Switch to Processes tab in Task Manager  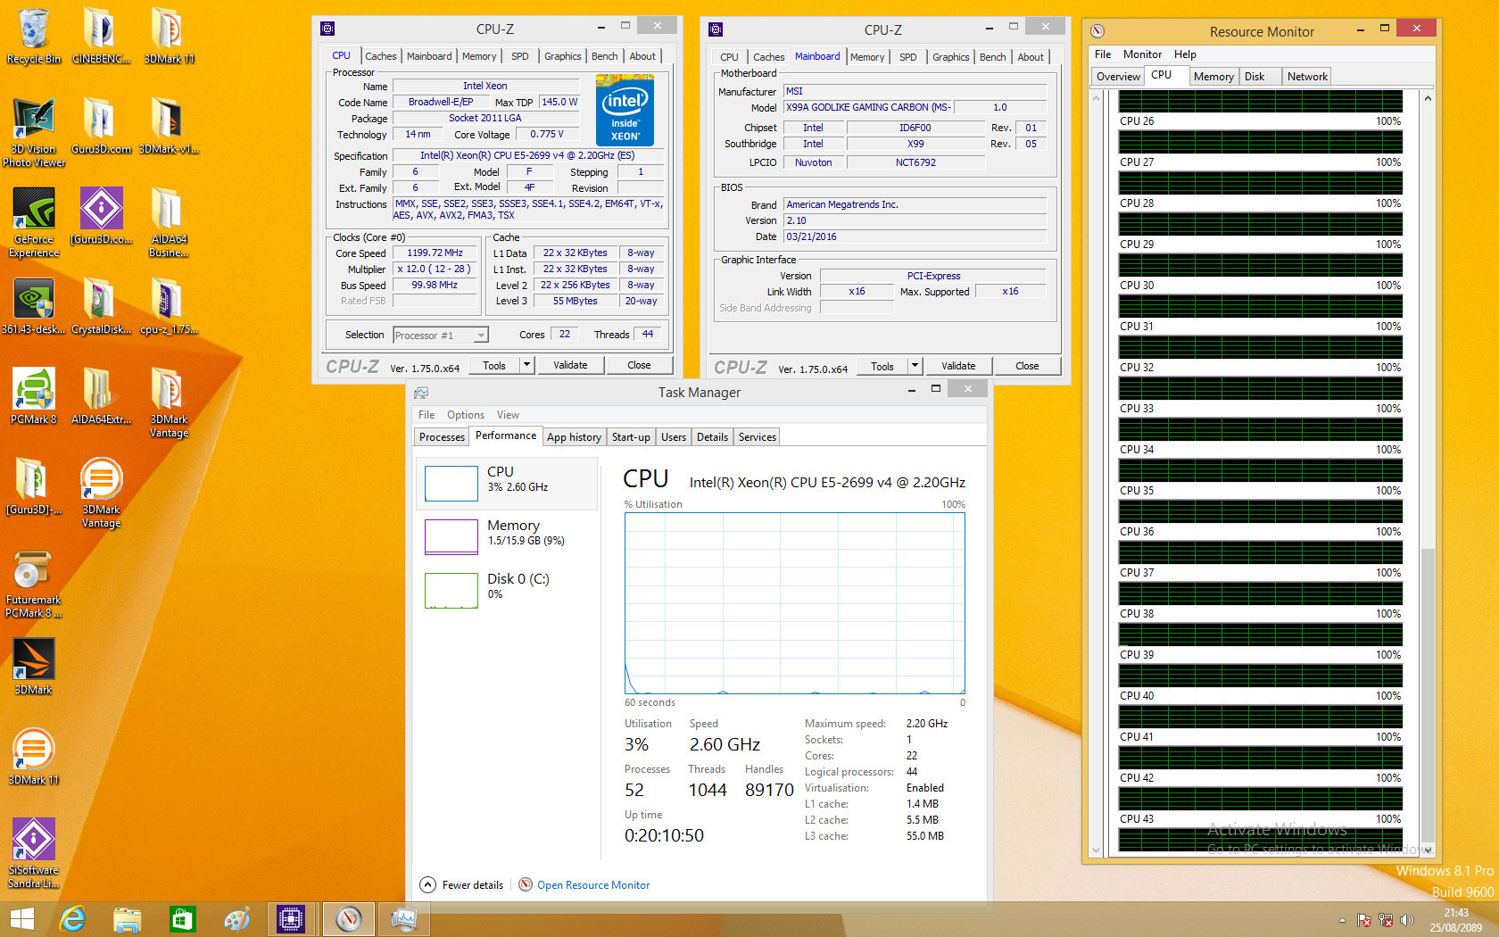point(442,437)
